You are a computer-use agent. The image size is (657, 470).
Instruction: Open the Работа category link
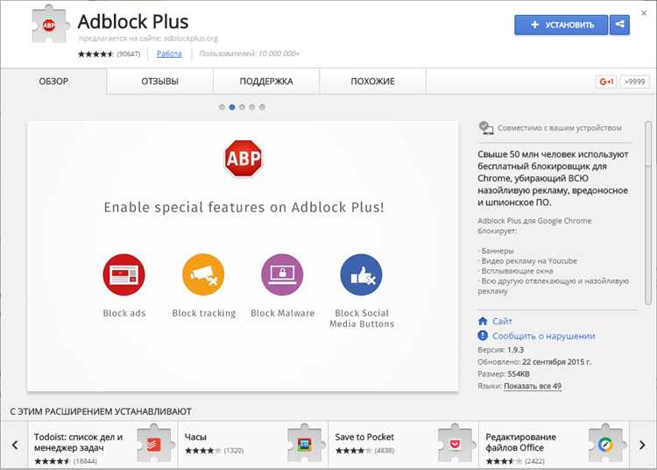point(169,53)
